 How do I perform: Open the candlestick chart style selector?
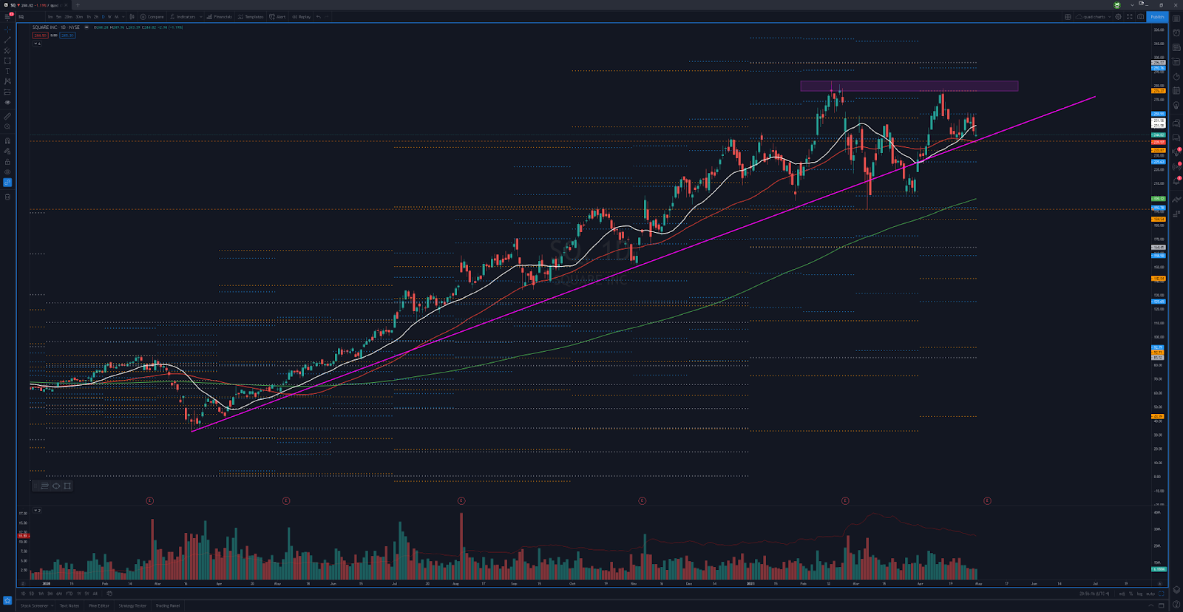click(132, 17)
